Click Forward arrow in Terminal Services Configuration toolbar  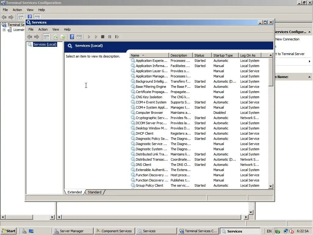tap(11, 17)
